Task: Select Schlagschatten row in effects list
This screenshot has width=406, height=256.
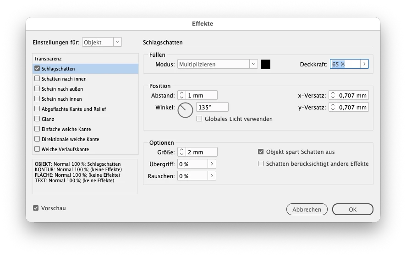Action: coord(85,69)
